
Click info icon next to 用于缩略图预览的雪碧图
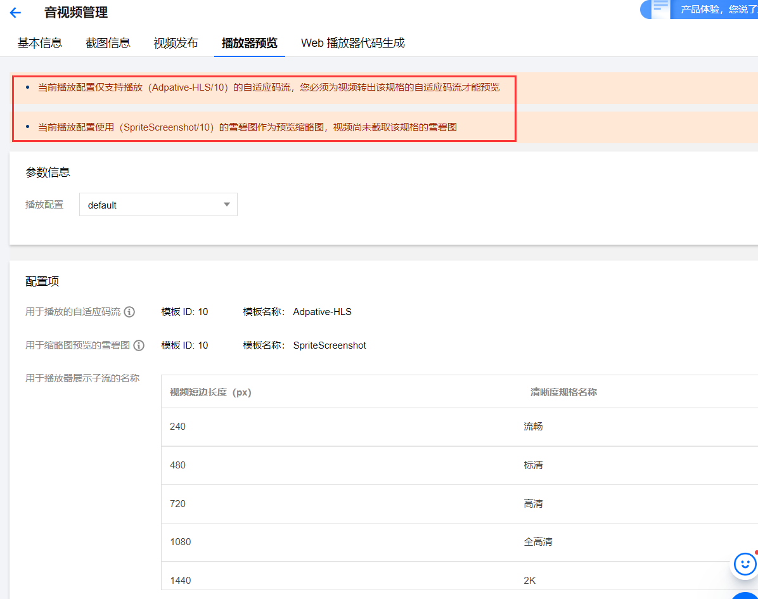pos(139,345)
